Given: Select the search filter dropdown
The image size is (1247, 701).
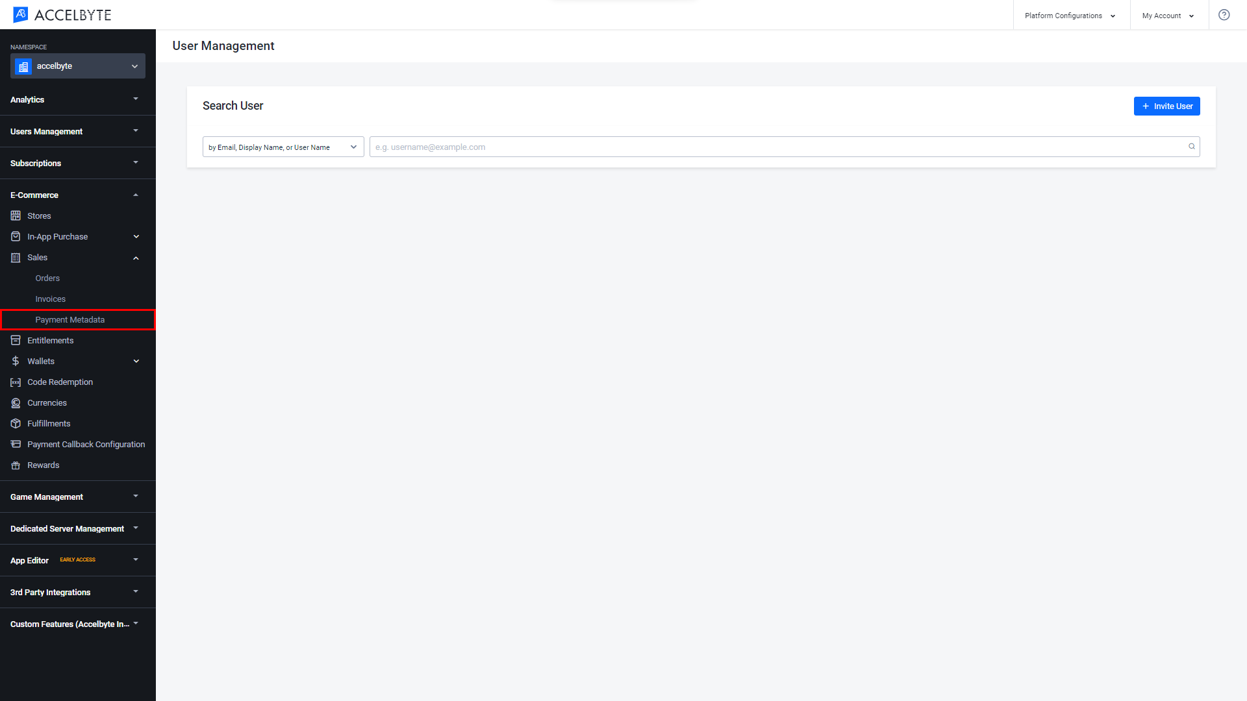Looking at the screenshot, I should (x=283, y=146).
